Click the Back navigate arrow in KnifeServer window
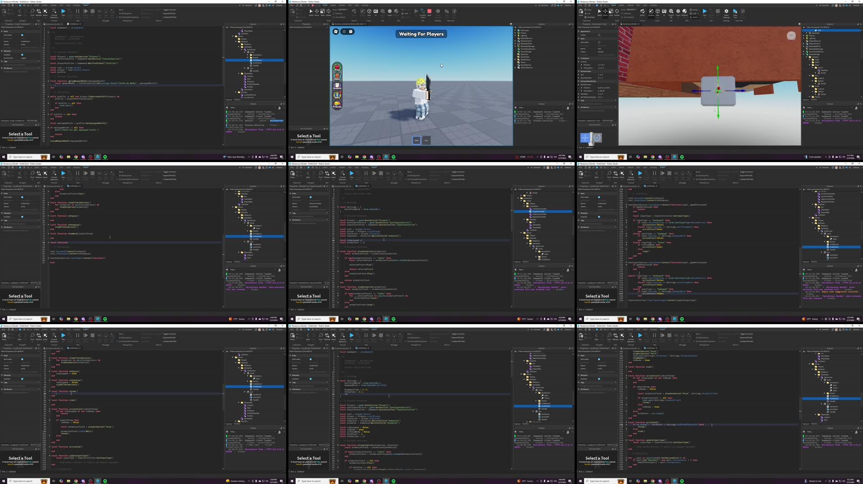This screenshot has width=863, height=484. click(19, 12)
